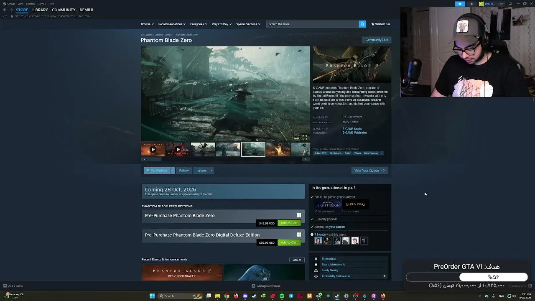Go back with the Steam back arrow
This screenshot has width=535, height=301.
pyautogui.click(x=5, y=10)
